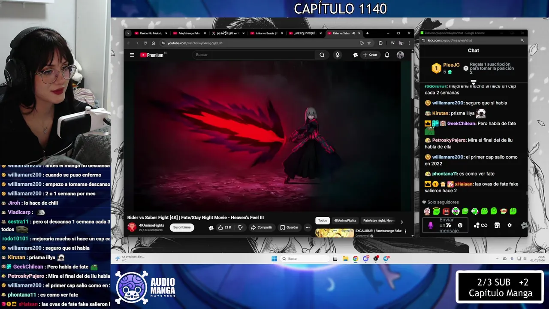Bookmark this page with the star icon
Image resolution: width=549 pixels, height=309 pixels.
click(x=369, y=43)
